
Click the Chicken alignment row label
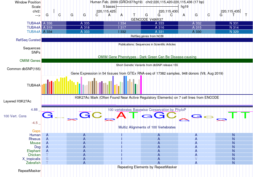coord(34,155)
